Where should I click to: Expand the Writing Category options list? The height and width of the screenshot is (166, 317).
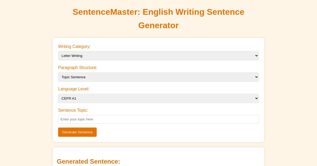click(x=158, y=56)
